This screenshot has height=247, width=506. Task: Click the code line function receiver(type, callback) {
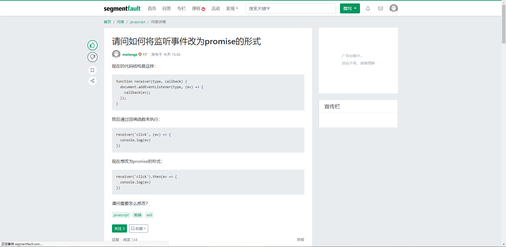click(x=152, y=82)
